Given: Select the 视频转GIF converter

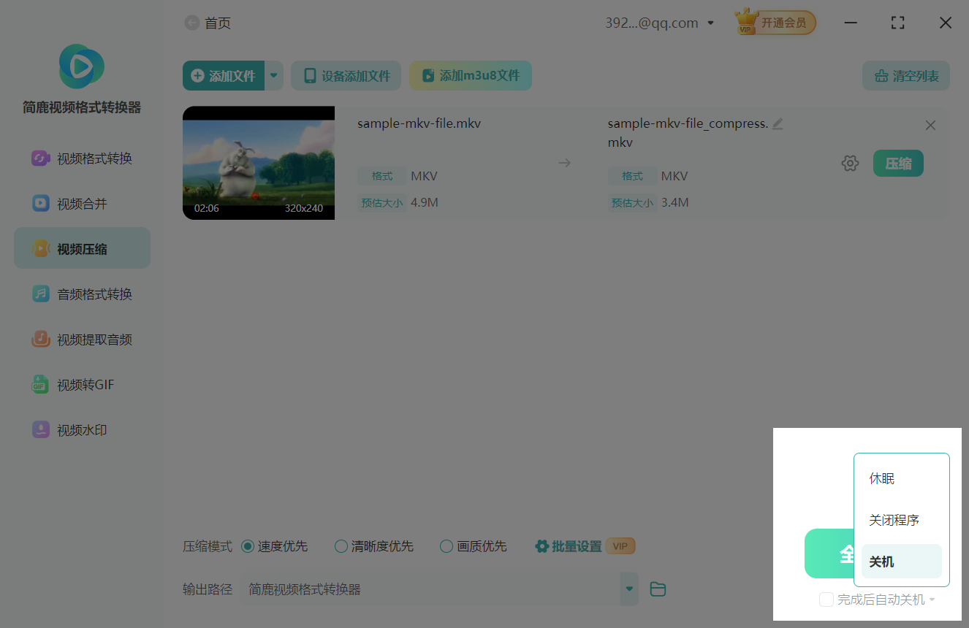Looking at the screenshot, I should point(82,384).
